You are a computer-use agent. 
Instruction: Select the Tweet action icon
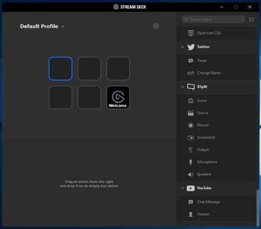click(x=191, y=61)
